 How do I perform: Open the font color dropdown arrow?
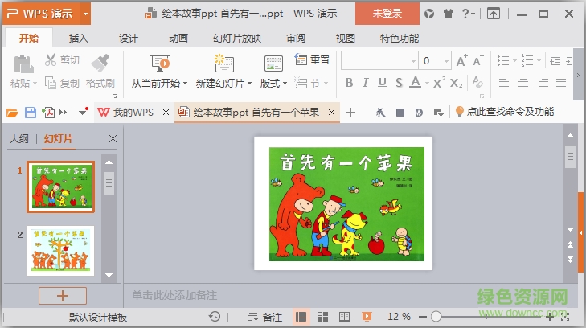pos(427,83)
